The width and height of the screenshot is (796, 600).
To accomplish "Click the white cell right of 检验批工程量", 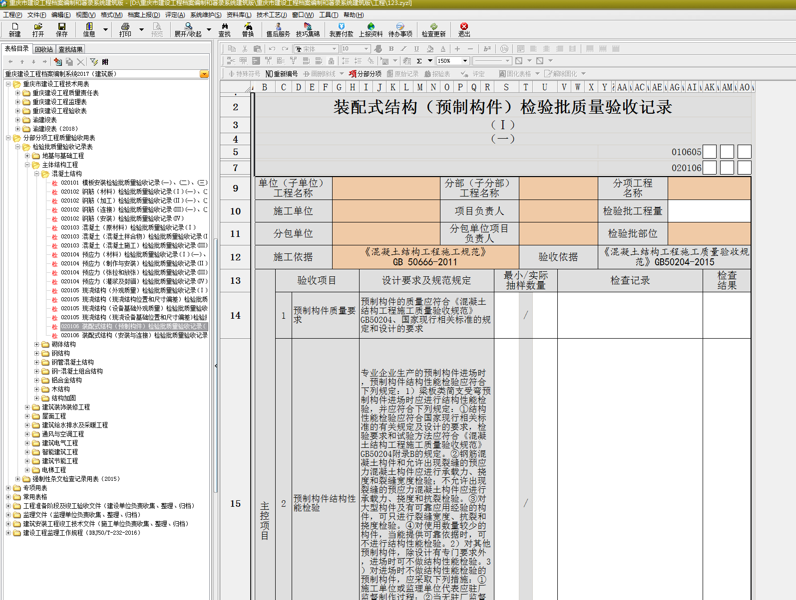I will pos(709,211).
